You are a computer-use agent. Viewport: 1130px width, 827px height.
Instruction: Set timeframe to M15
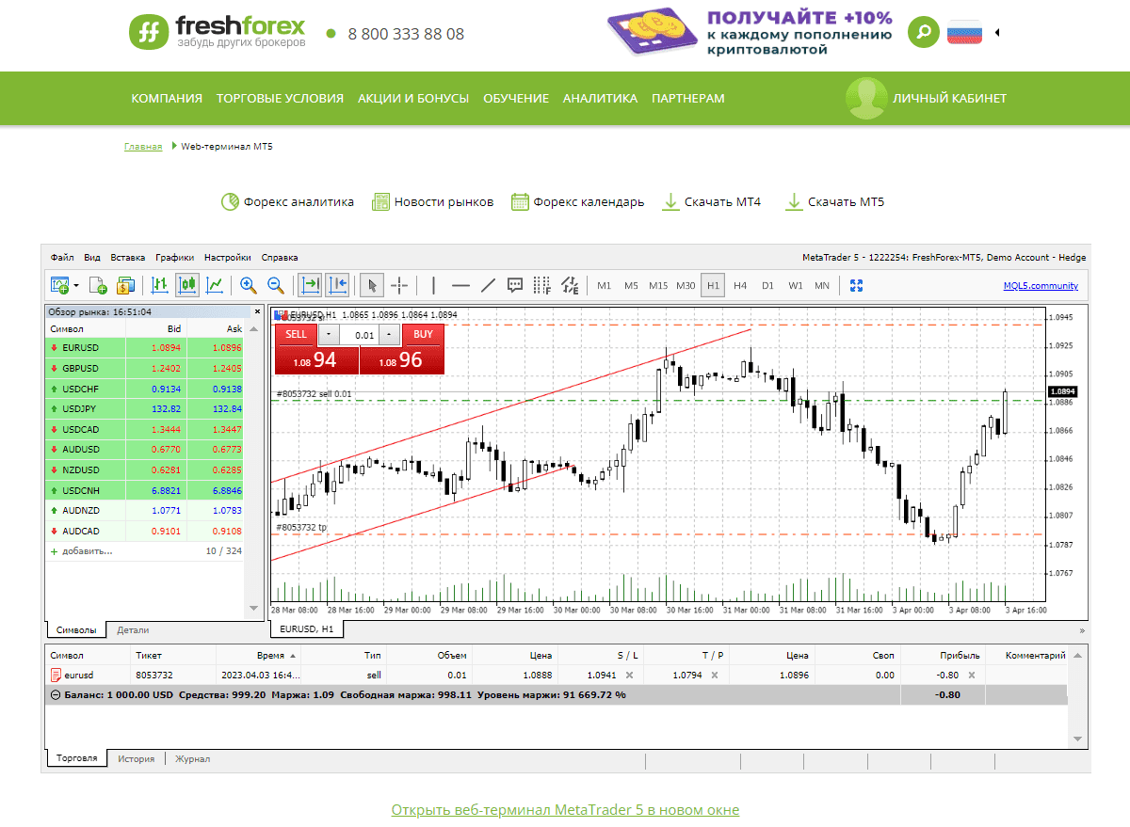658,285
